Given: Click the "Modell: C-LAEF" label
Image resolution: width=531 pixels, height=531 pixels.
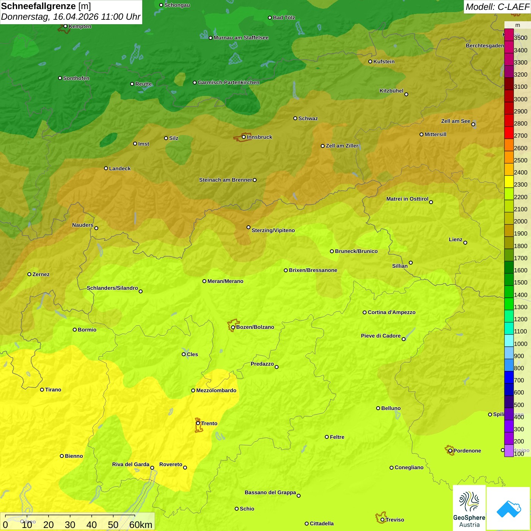Looking at the screenshot, I should pyautogui.click(x=497, y=7).
